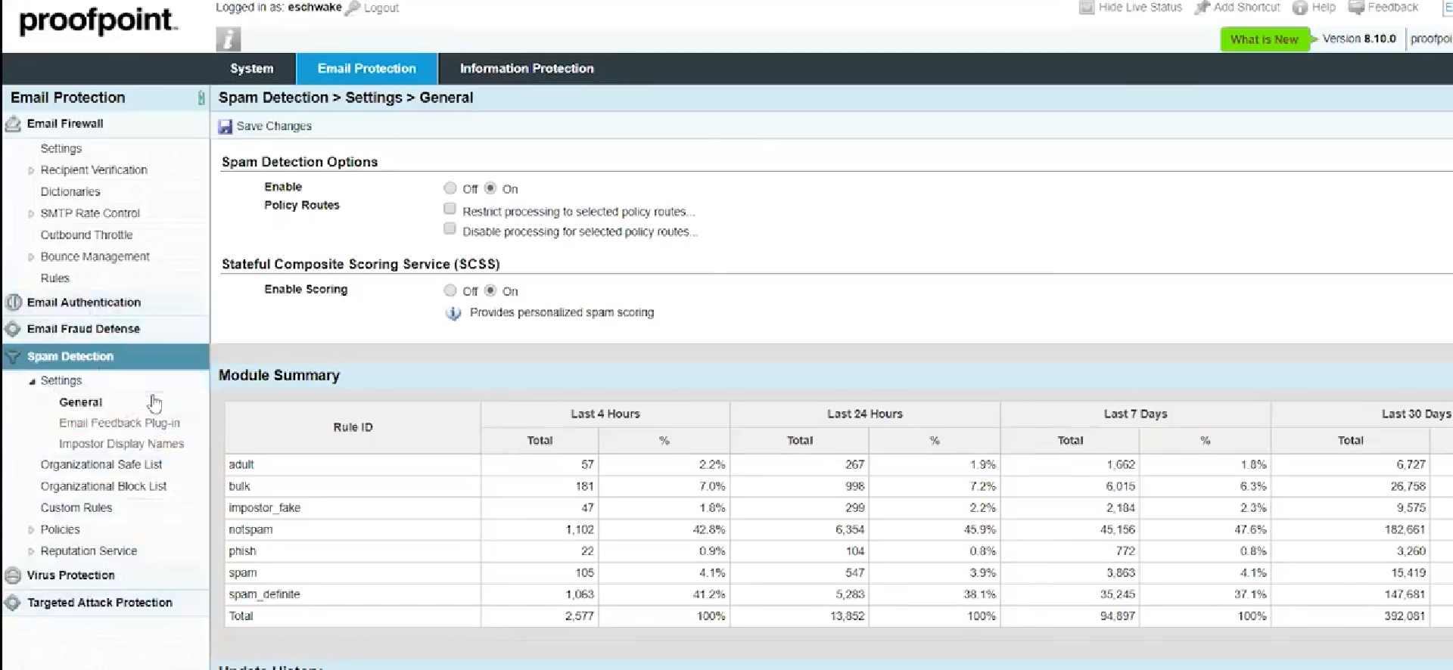
Task: Open Custom Rules item
Action: coord(76,508)
